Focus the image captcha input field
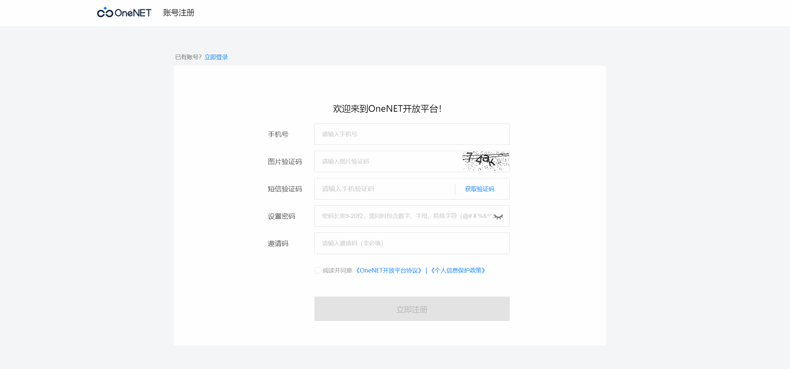Viewport: 790px width, 369px height. [387, 161]
